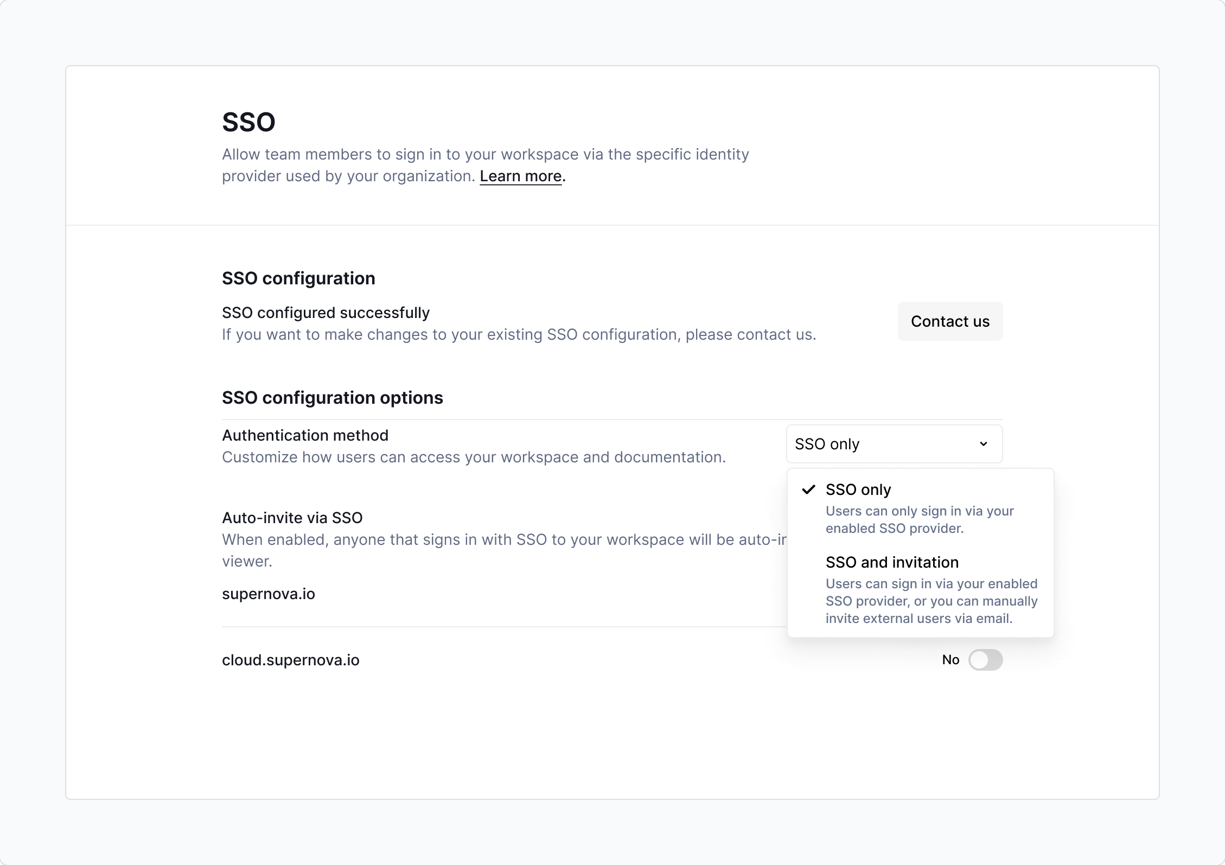Click the "Auto-invite via SSO" heading

coord(292,517)
